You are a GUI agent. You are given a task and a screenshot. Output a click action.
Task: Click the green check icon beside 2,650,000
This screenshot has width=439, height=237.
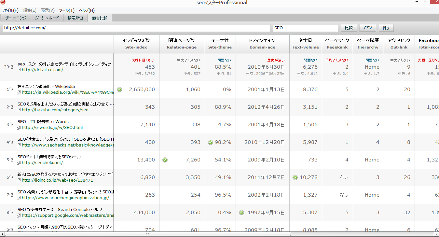[119, 90]
